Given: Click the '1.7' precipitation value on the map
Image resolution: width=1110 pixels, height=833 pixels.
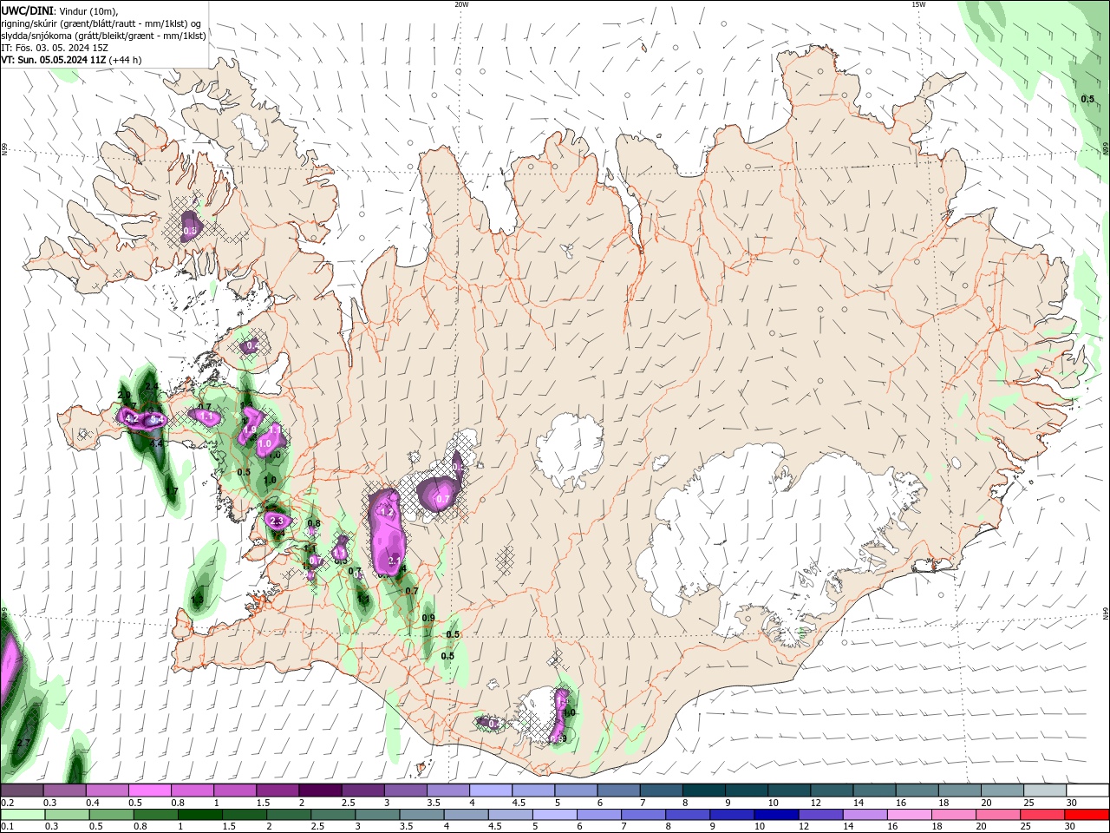Looking at the screenshot, I should pos(172,491).
